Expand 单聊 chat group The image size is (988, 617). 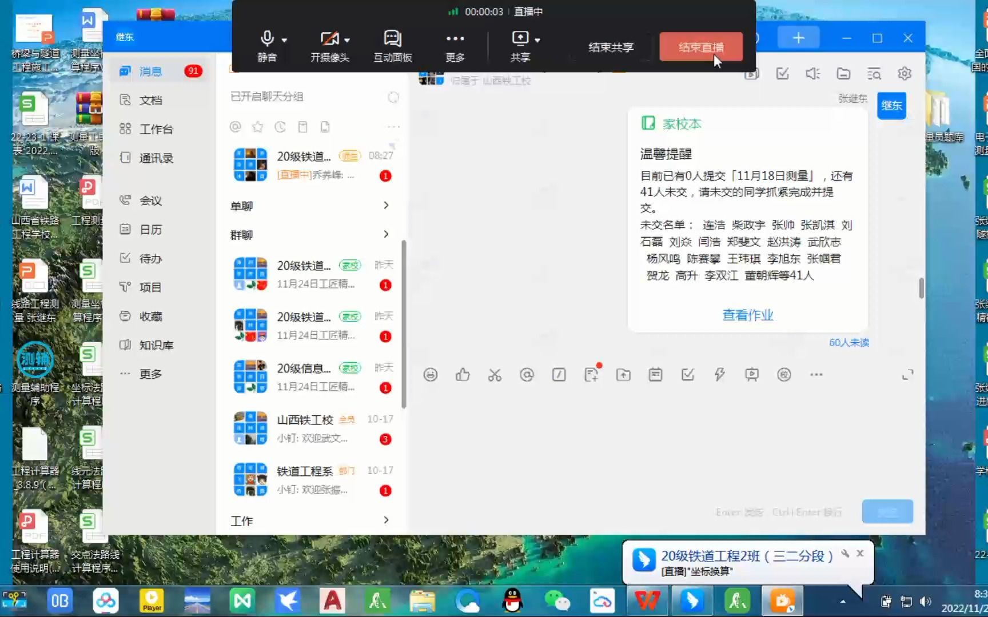310,206
